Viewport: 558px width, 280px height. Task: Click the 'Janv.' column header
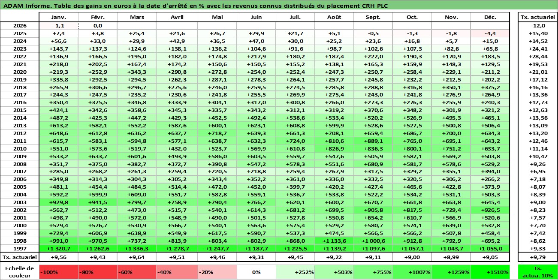coord(58,17)
